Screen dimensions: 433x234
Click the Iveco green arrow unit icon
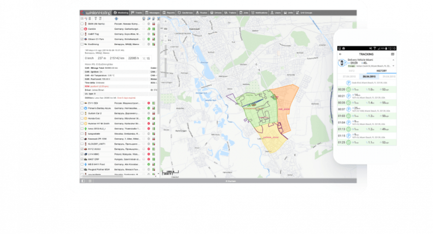click(x=86, y=129)
